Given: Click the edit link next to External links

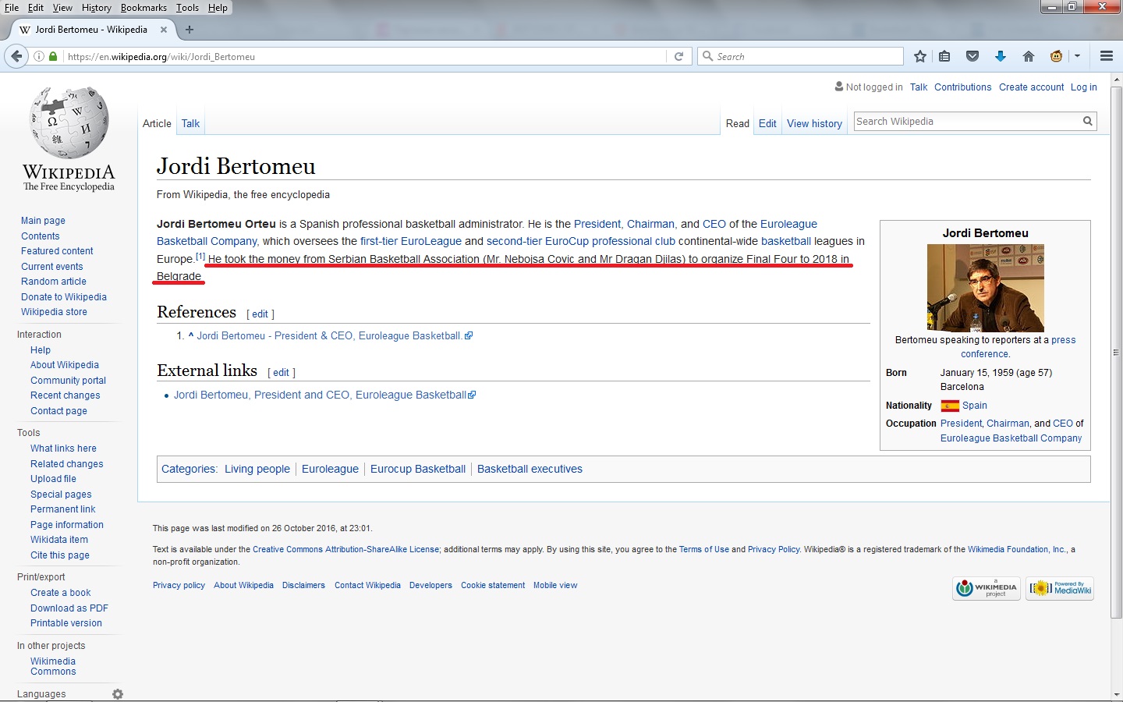Looking at the screenshot, I should tap(281, 373).
